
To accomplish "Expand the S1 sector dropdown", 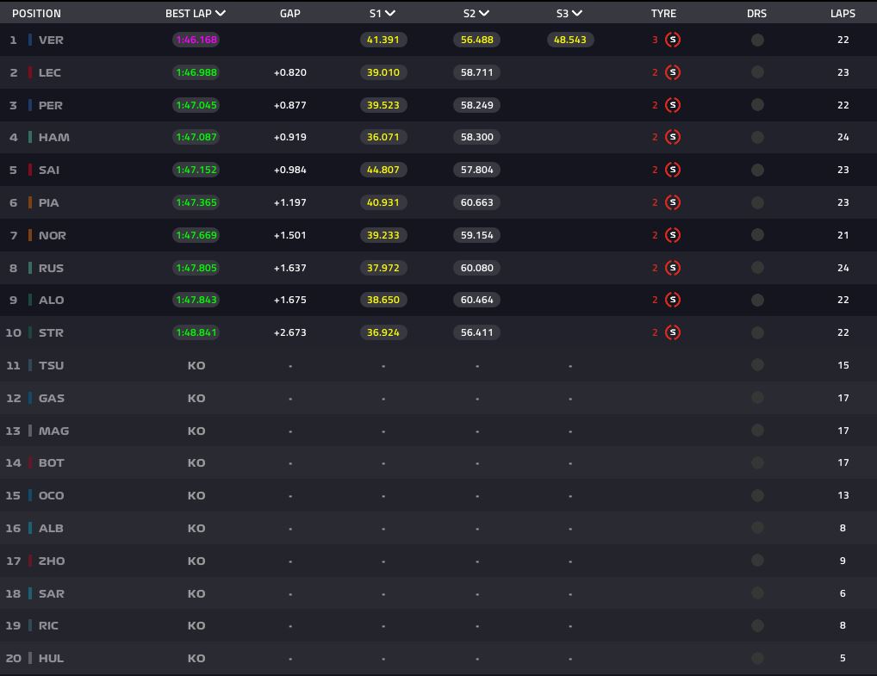I will click(390, 14).
